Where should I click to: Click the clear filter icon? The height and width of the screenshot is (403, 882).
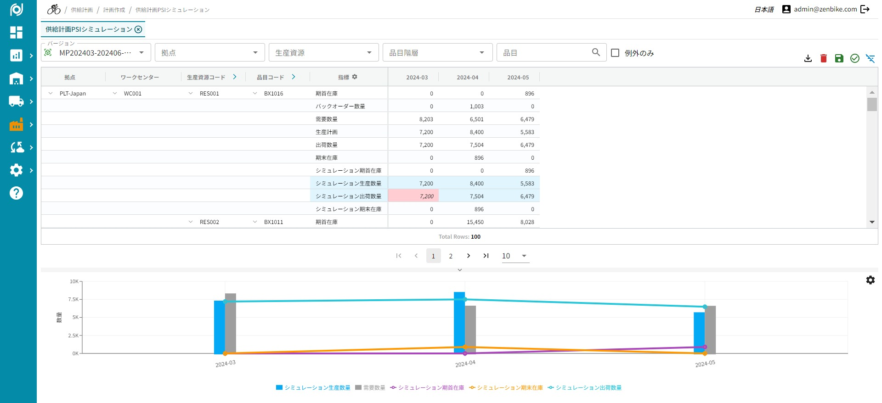(x=870, y=58)
